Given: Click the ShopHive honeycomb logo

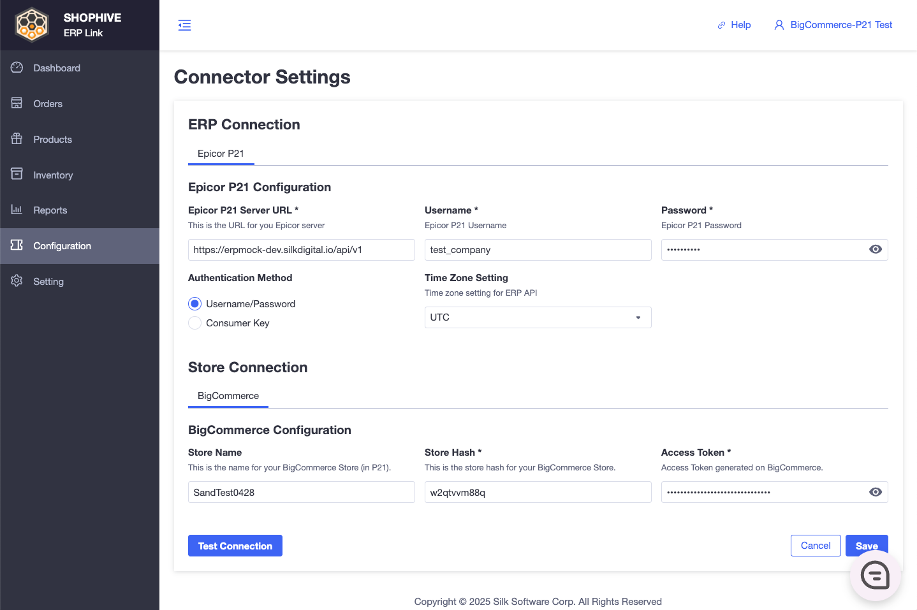Looking at the screenshot, I should coord(32,25).
